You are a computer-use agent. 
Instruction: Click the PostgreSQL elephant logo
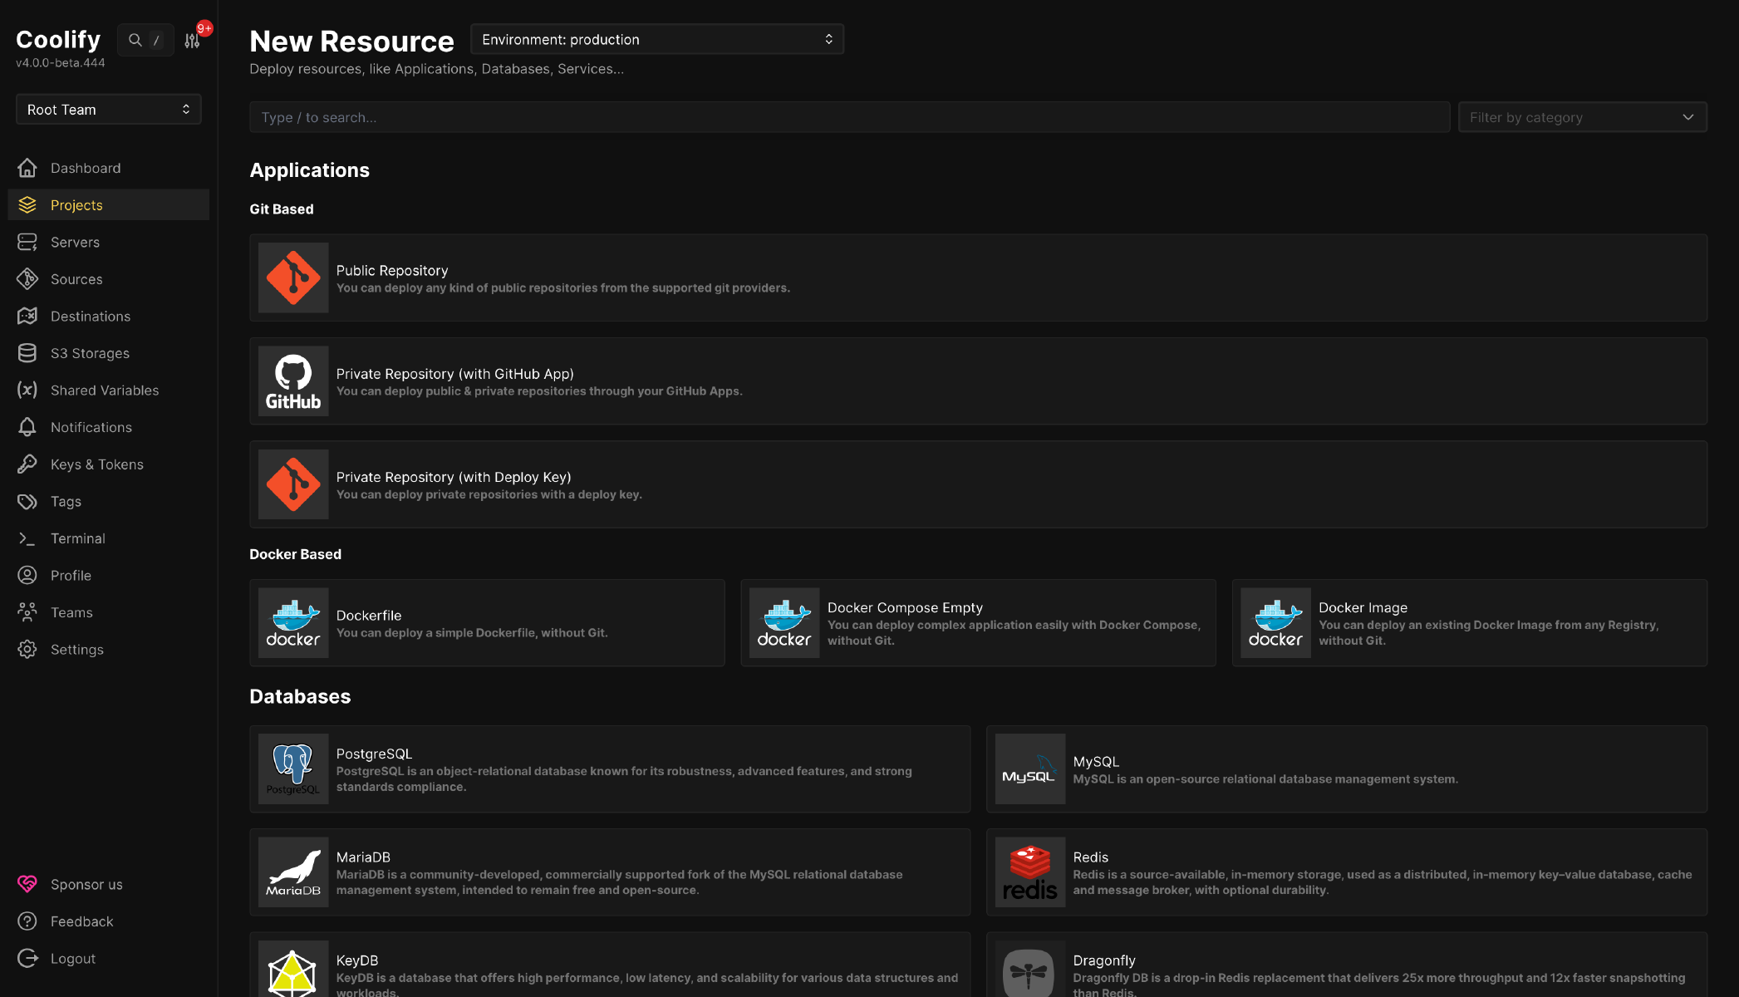pos(292,769)
